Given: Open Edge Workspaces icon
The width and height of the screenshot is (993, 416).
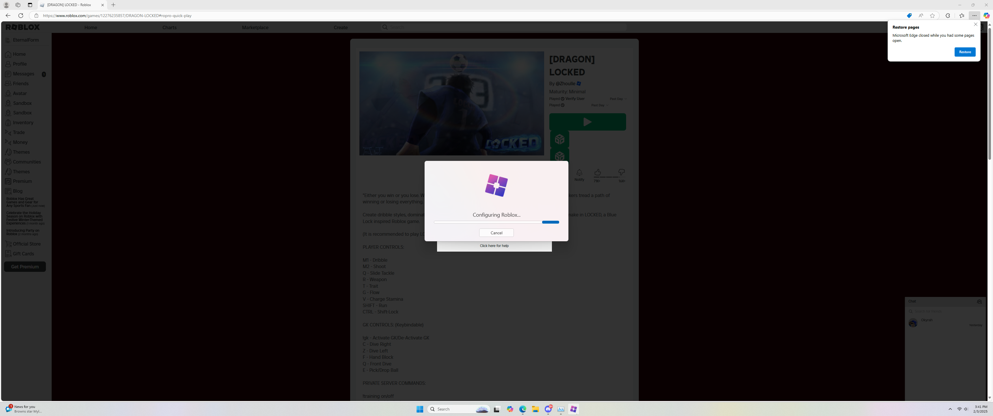Looking at the screenshot, I should pyautogui.click(x=18, y=5).
